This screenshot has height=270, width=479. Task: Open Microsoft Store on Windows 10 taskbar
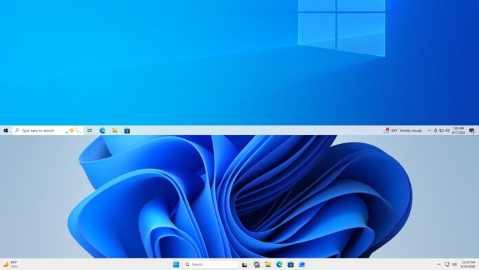click(127, 131)
